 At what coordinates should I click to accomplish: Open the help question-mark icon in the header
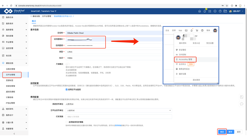(220, 11)
